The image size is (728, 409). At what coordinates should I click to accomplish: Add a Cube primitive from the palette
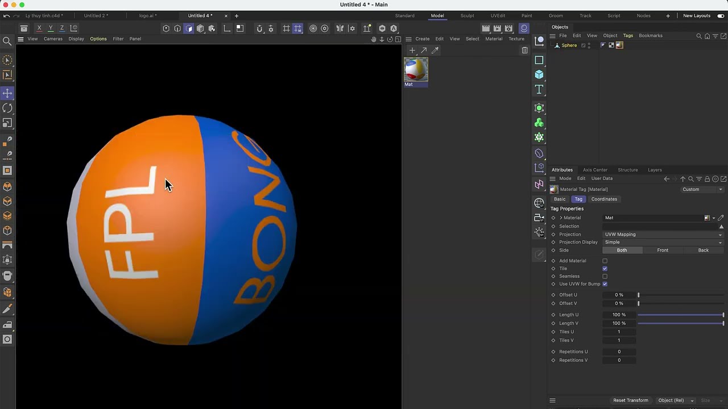(539, 74)
